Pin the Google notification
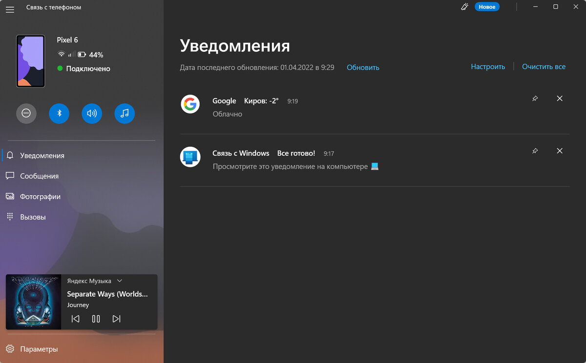The image size is (586, 363). (535, 99)
